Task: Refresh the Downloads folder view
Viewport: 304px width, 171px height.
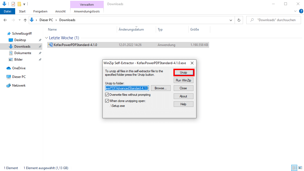Action: (239, 20)
